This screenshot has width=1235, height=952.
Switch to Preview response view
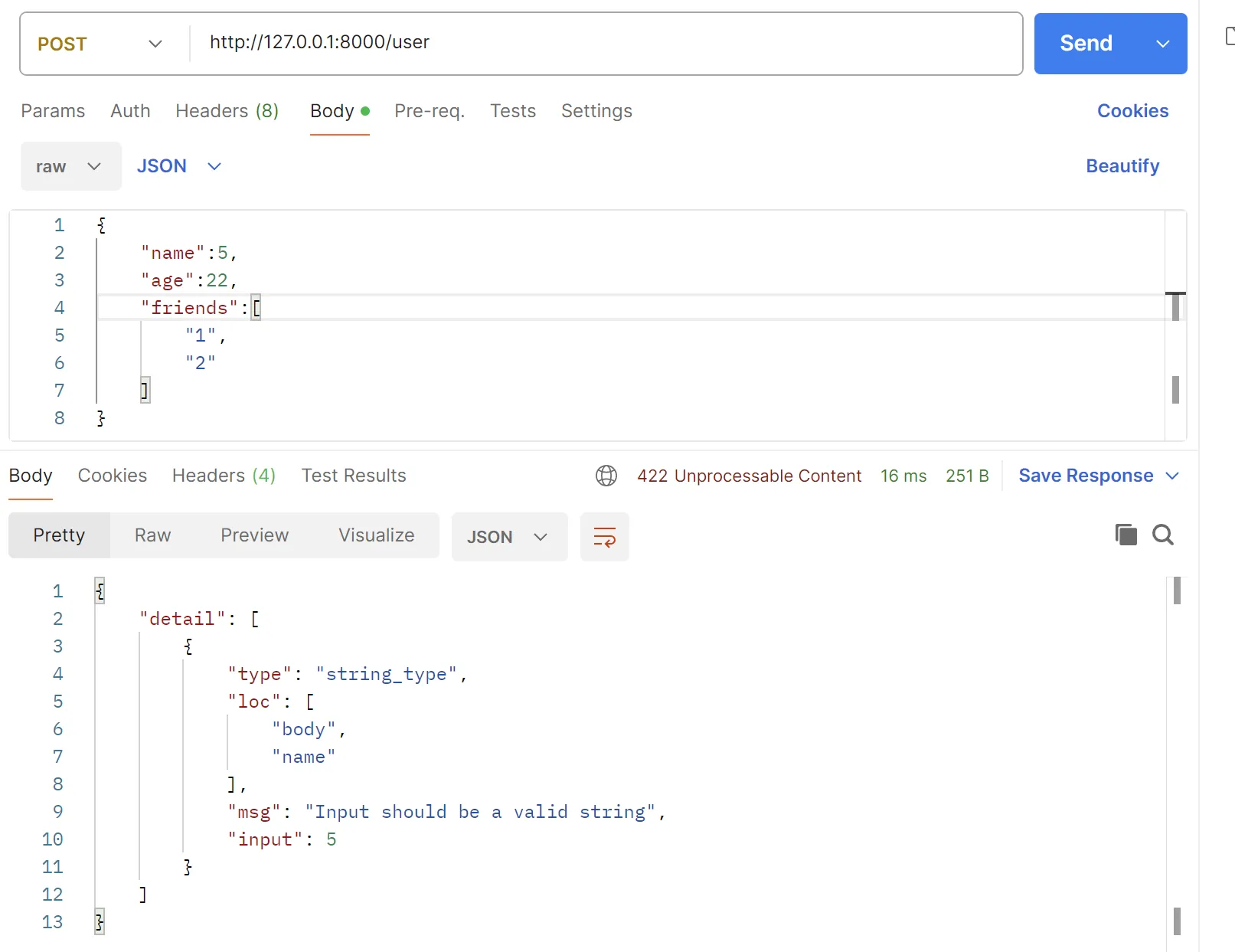(254, 535)
